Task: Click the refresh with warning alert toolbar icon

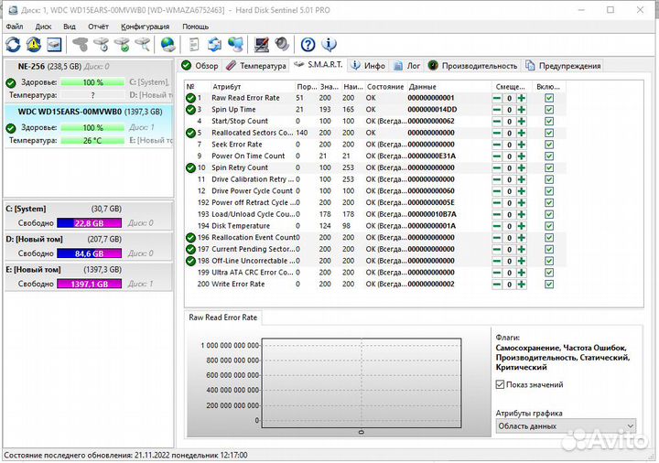Action: tap(34, 44)
